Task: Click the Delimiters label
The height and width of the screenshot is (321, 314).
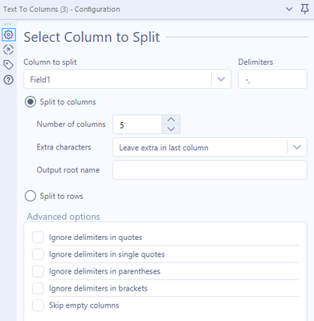Action: click(255, 62)
